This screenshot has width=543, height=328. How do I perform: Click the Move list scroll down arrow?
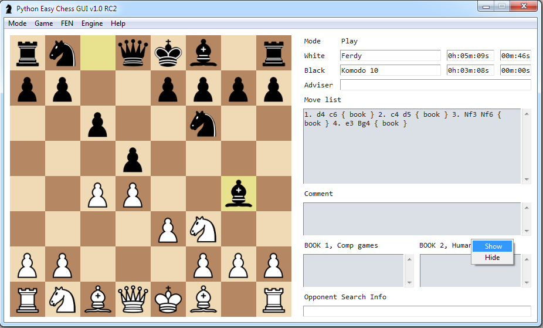click(x=527, y=180)
